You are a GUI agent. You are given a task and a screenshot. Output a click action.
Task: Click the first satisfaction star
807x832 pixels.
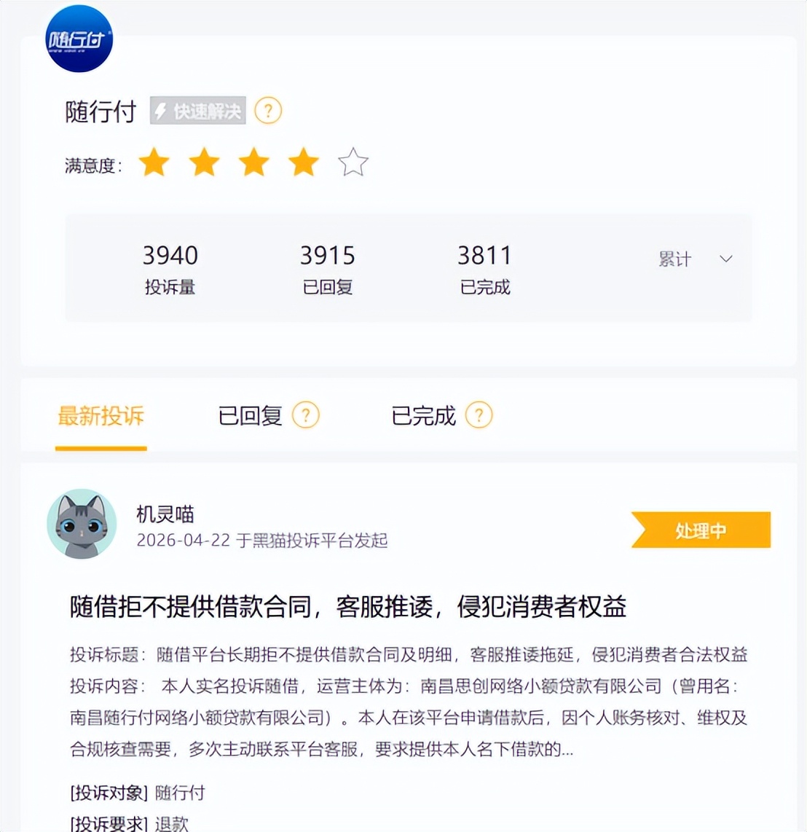[x=154, y=162]
